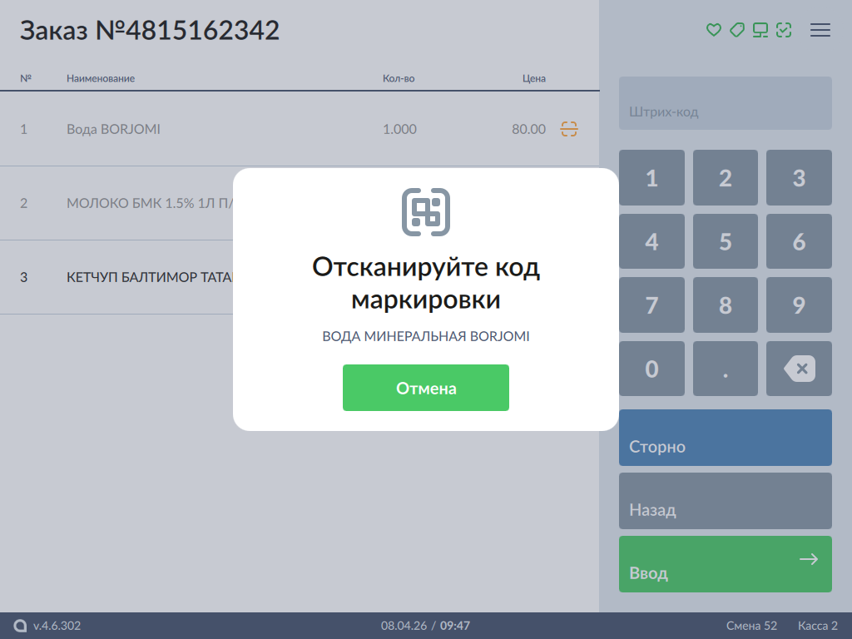Select the КЕТЧУП БАЛТИМОР order row
This screenshot has width=852, height=639.
(x=125, y=277)
